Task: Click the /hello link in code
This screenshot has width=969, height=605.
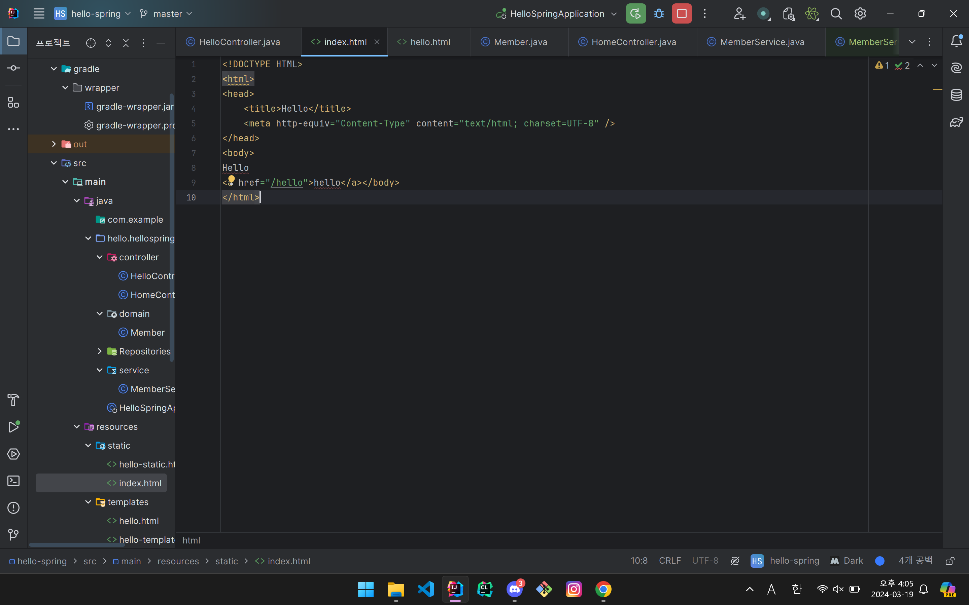Action: click(x=287, y=183)
